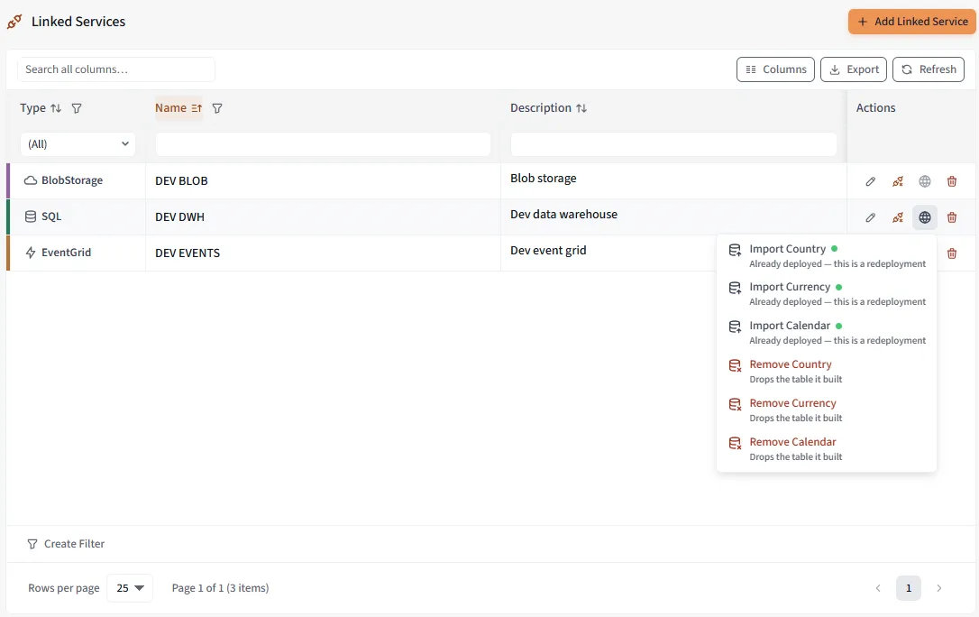979x617 pixels.
Task: Choose Remove Country from the menu
Action: point(827,372)
